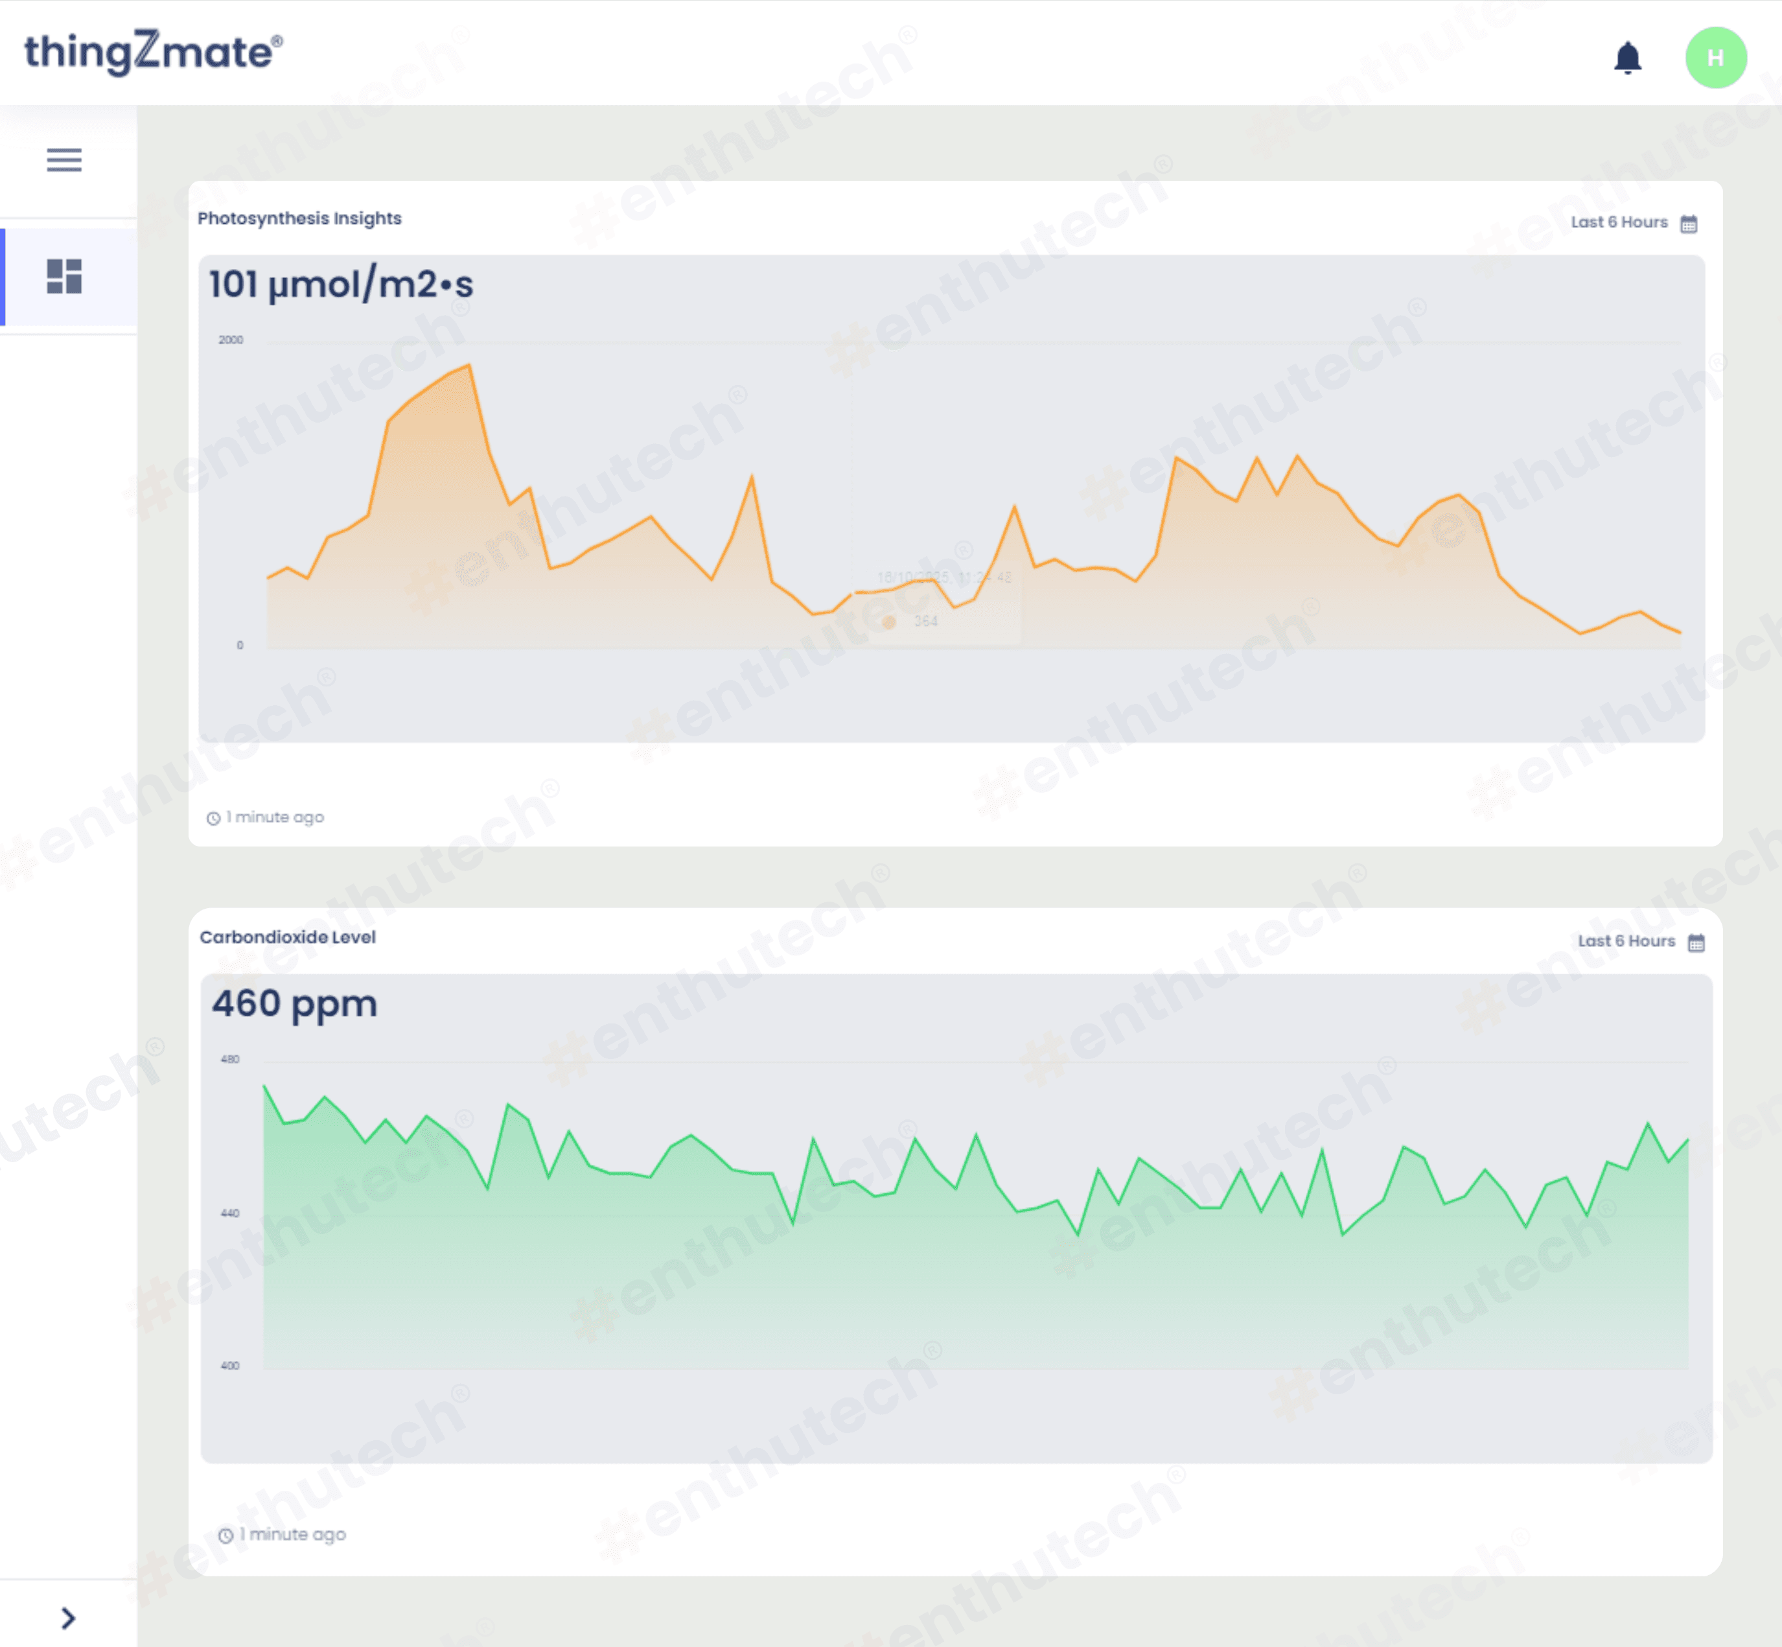1782x1647 pixels.
Task: Click the Carbondioxide Level widget title
Action: tap(287, 937)
